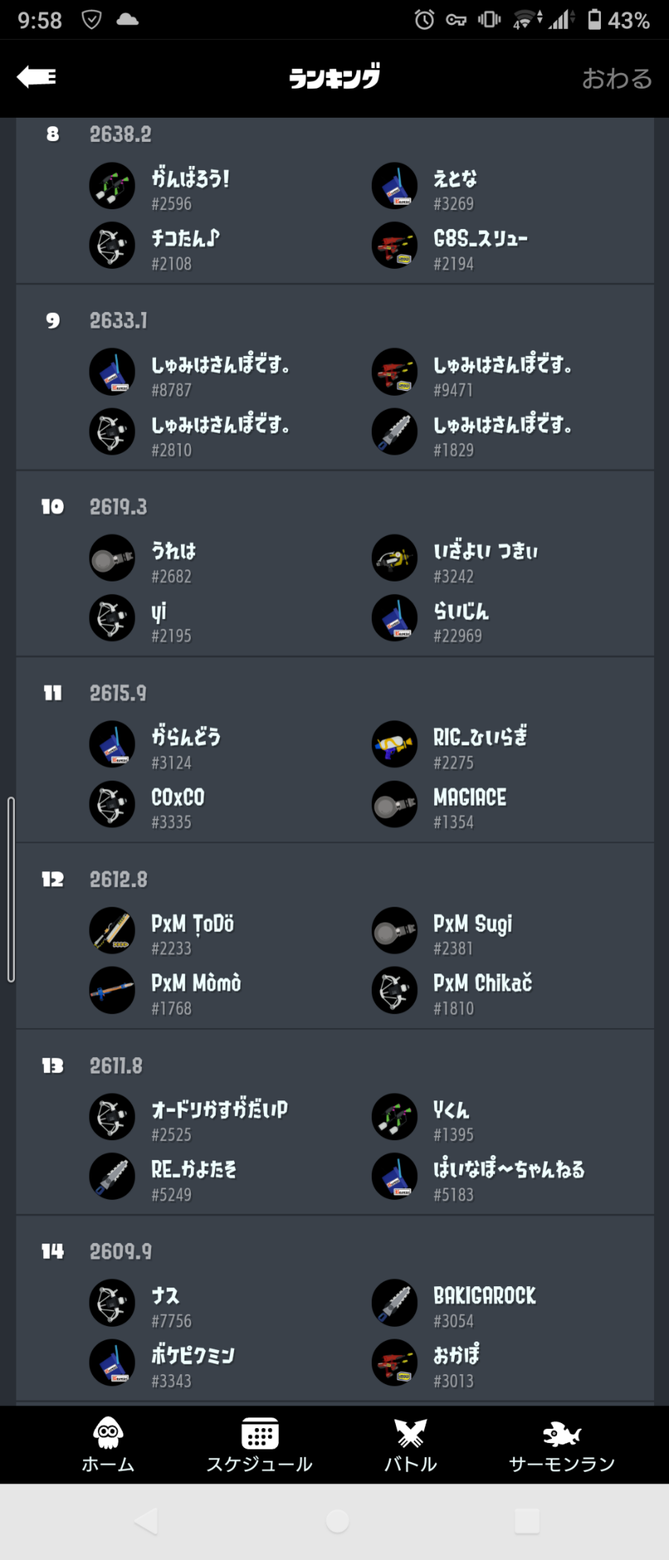
Task: Tap weapon icon beside MAGIACE
Action: pos(394,804)
